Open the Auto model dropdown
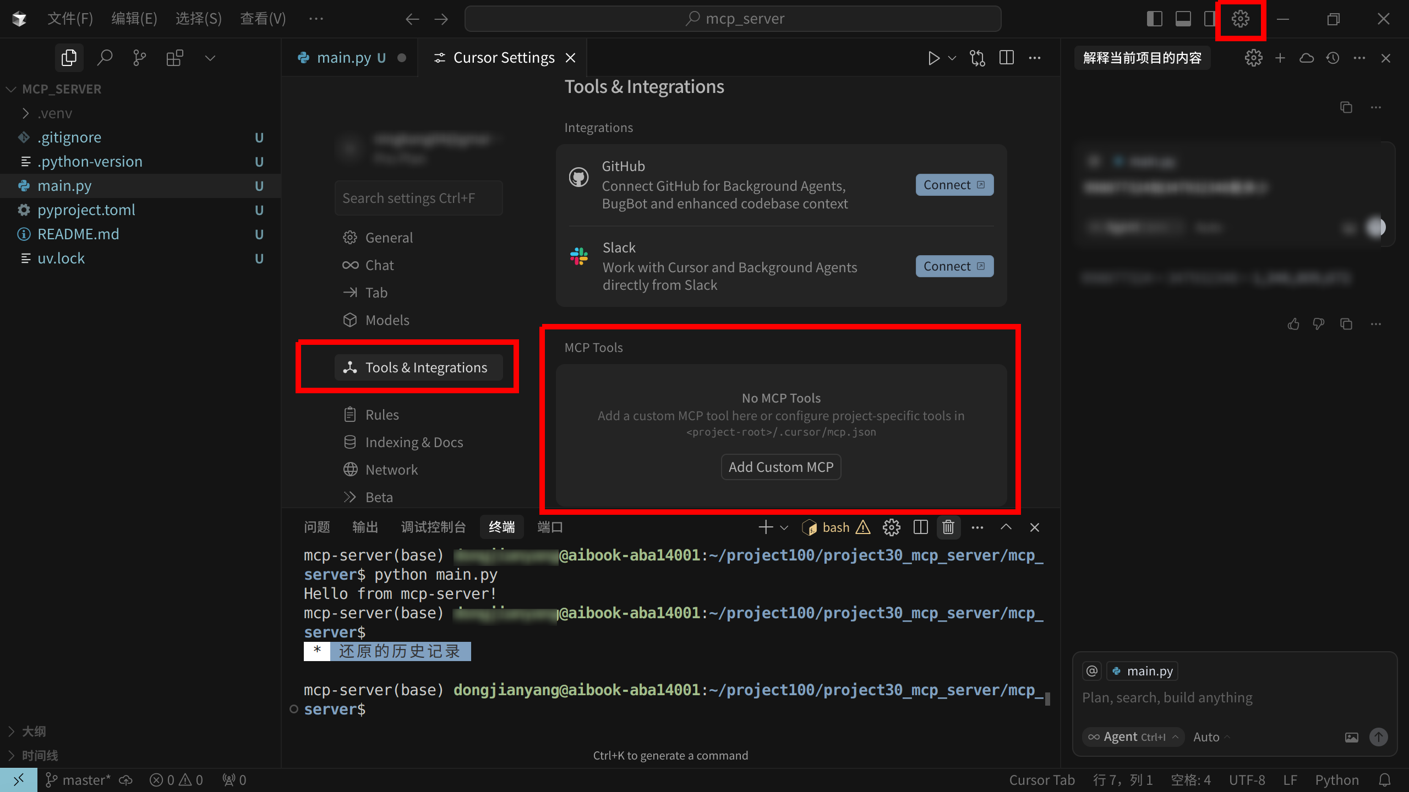The width and height of the screenshot is (1409, 792). (x=1211, y=737)
